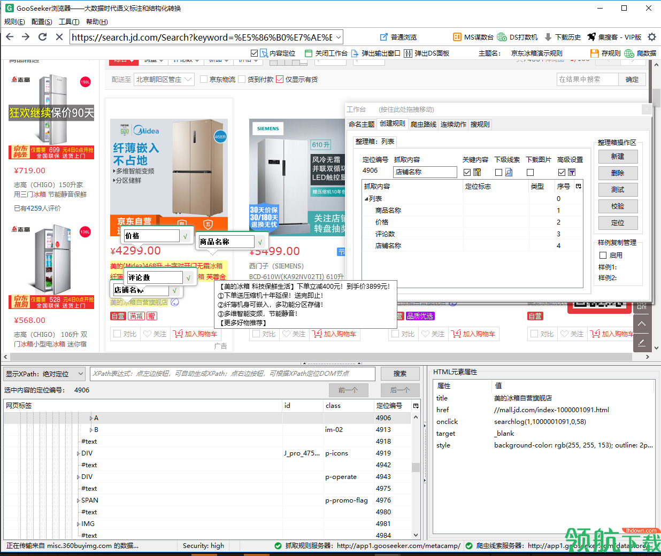Screen dimensions: 661x556
Task: Click the 校验 button
Action: tap(618, 206)
